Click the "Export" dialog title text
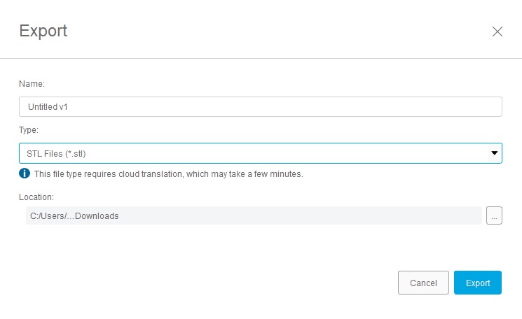Image resolution: width=522 pixels, height=319 pixels. (x=43, y=31)
